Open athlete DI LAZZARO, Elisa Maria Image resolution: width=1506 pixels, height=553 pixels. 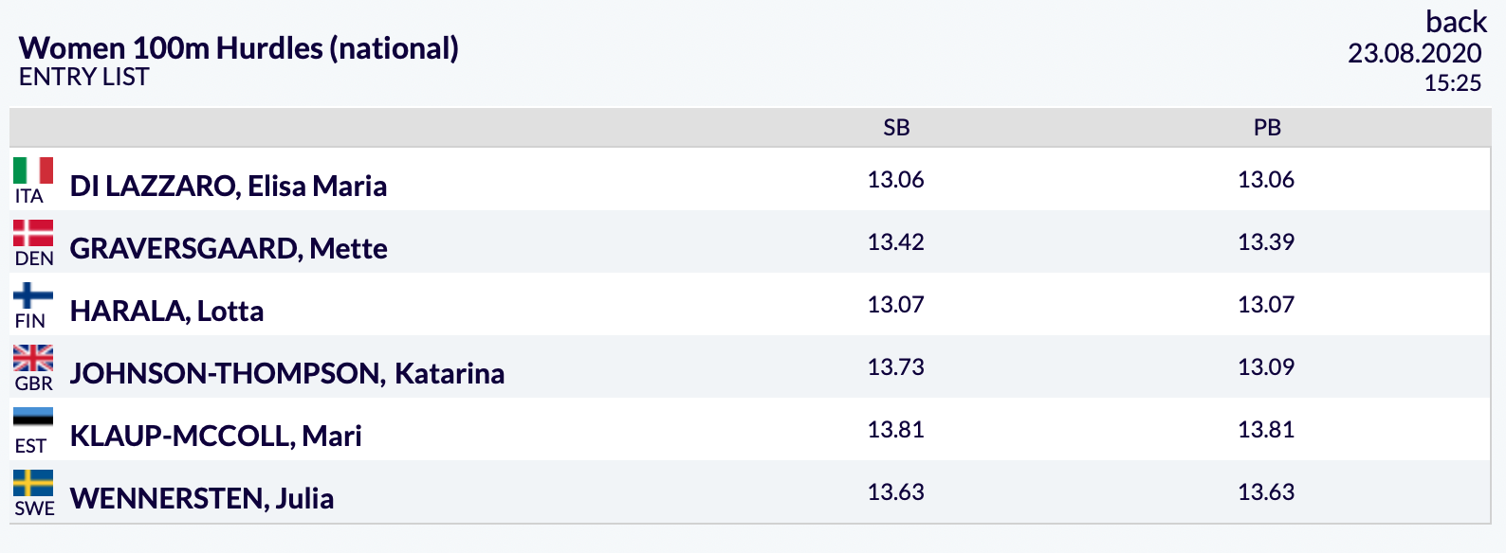click(x=229, y=186)
